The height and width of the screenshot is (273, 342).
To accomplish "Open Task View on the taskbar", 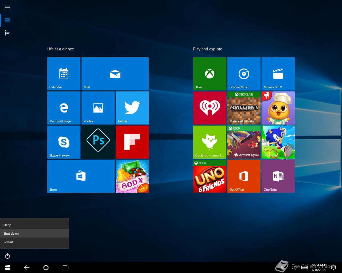I will pyautogui.click(x=65, y=267).
